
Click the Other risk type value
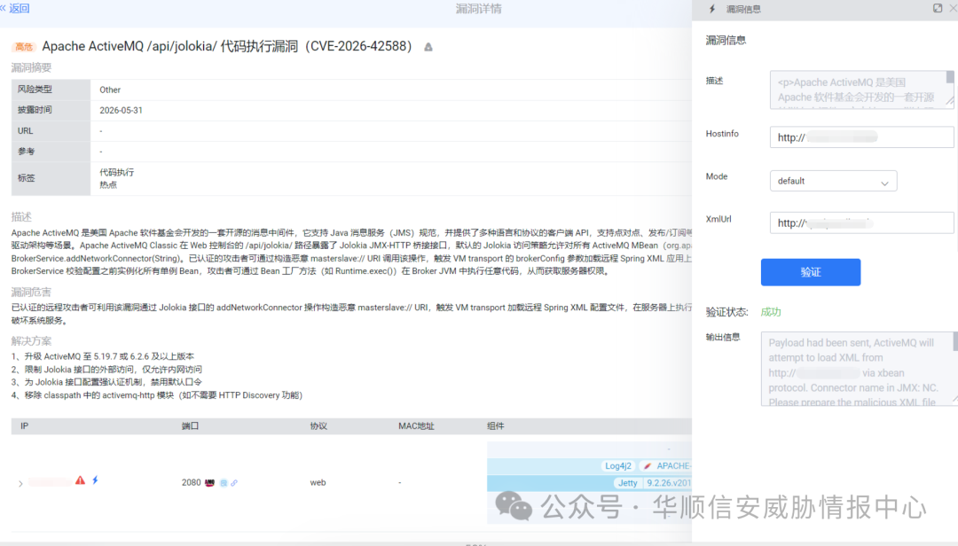110,90
